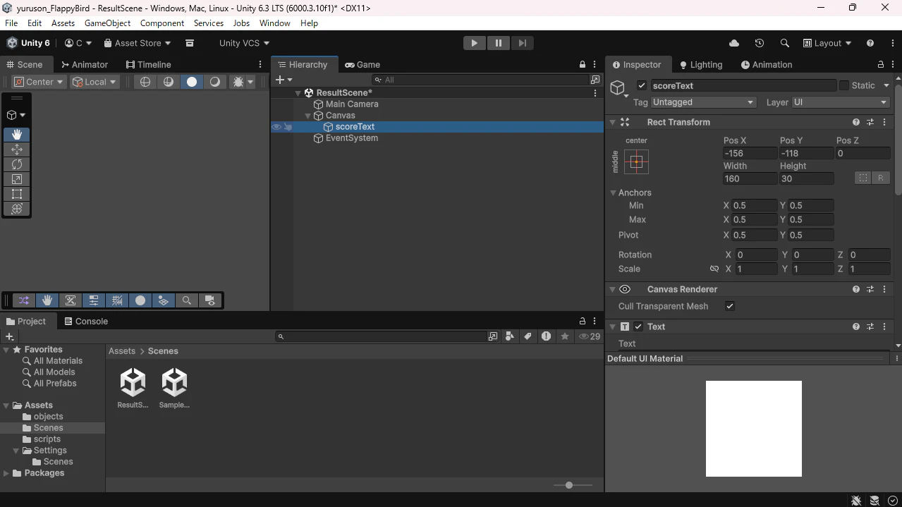Toggle the Static checkbox
Screen dimensions: 902x507
pyautogui.click(x=843, y=85)
